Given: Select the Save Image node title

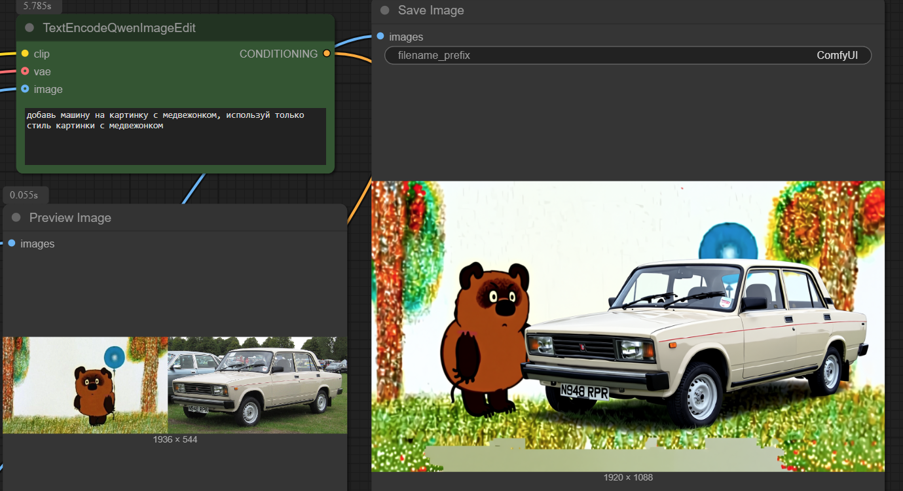Looking at the screenshot, I should coord(431,10).
